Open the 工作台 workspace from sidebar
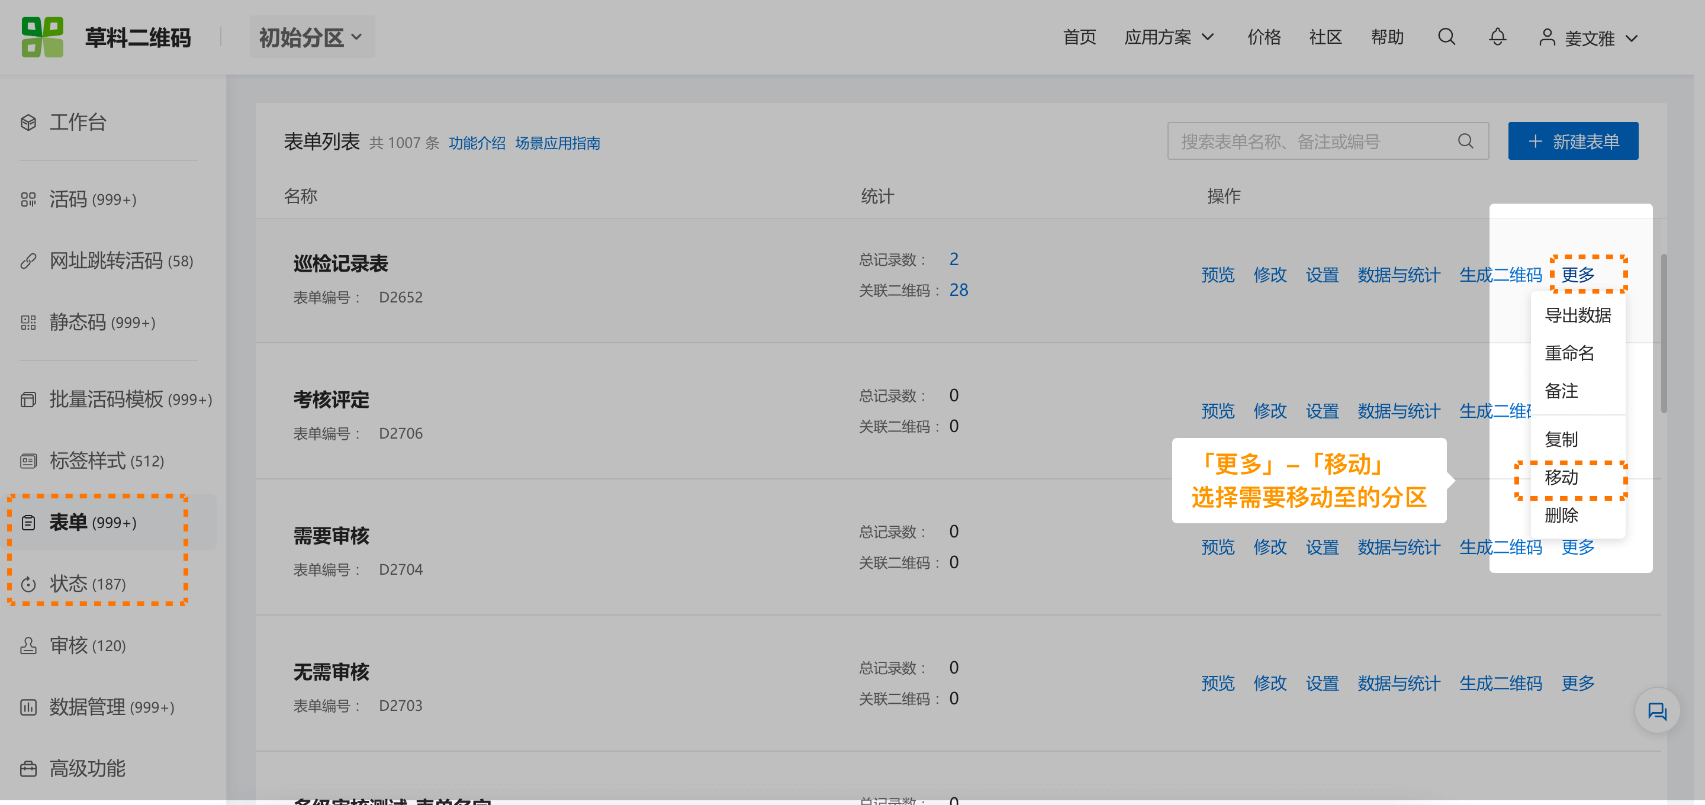This screenshot has width=1705, height=805. 78,122
